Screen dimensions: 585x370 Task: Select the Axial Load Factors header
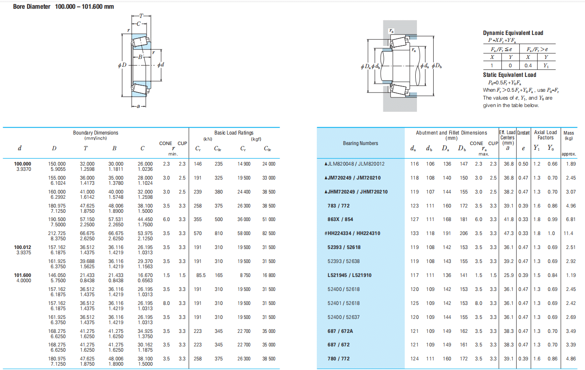[545, 135]
